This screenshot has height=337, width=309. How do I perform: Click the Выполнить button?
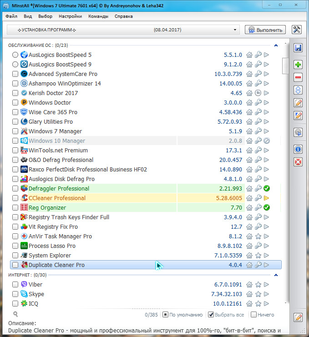[x=265, y=30]
